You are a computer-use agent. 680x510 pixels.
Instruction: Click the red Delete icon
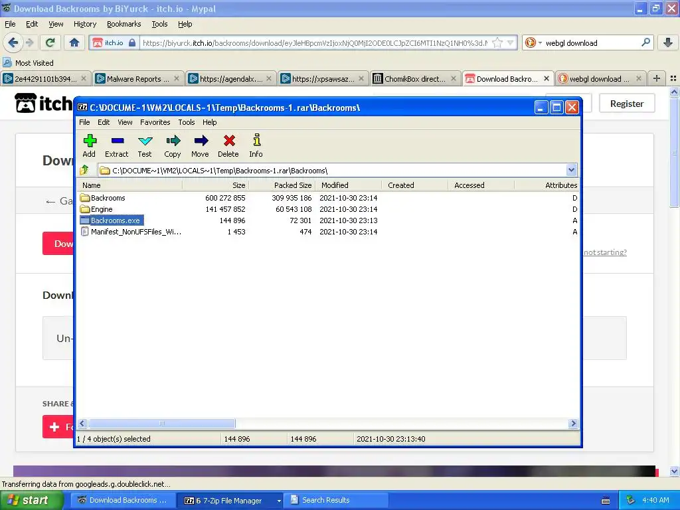click(228, 145)
